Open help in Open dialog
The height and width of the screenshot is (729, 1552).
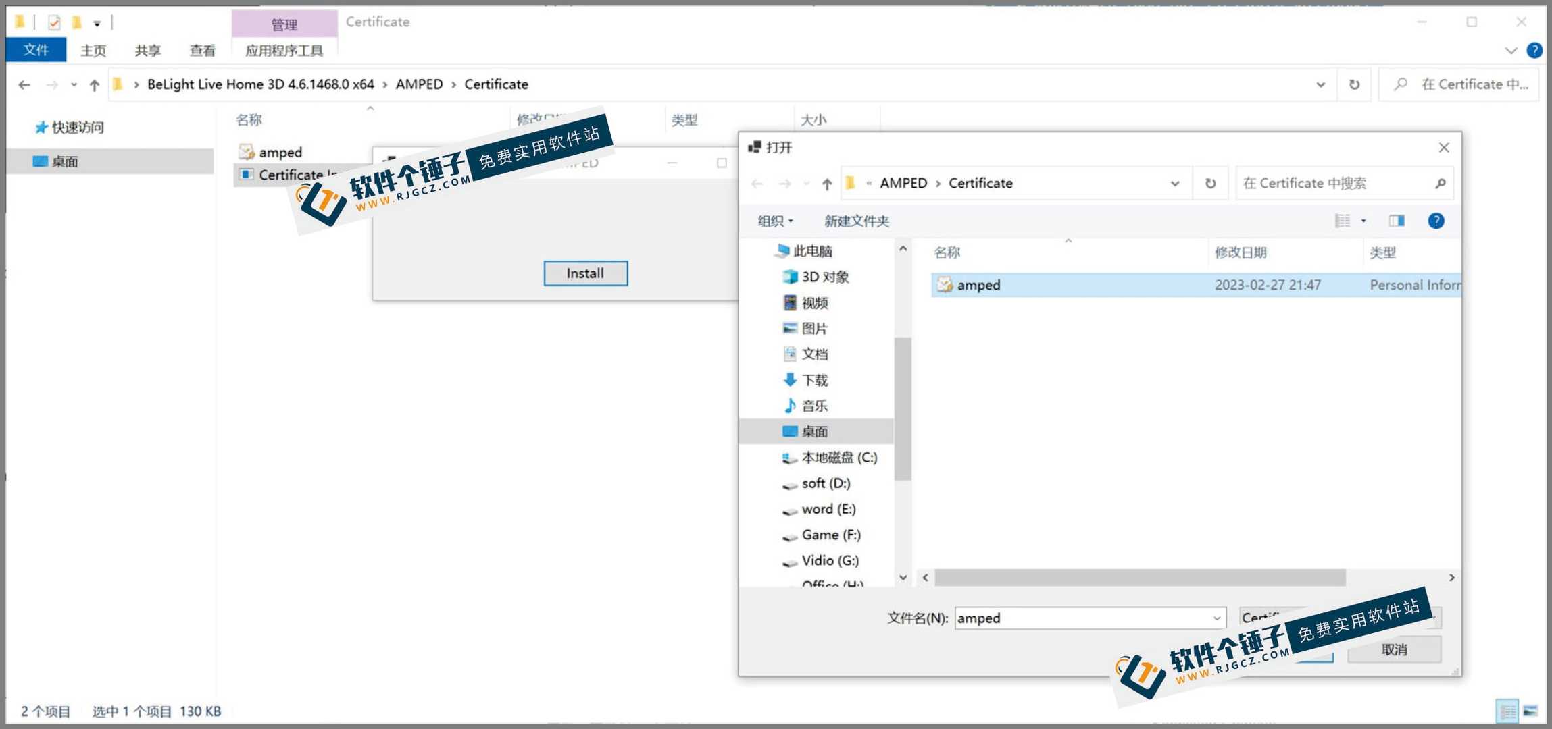click(x=1436, y=221)
